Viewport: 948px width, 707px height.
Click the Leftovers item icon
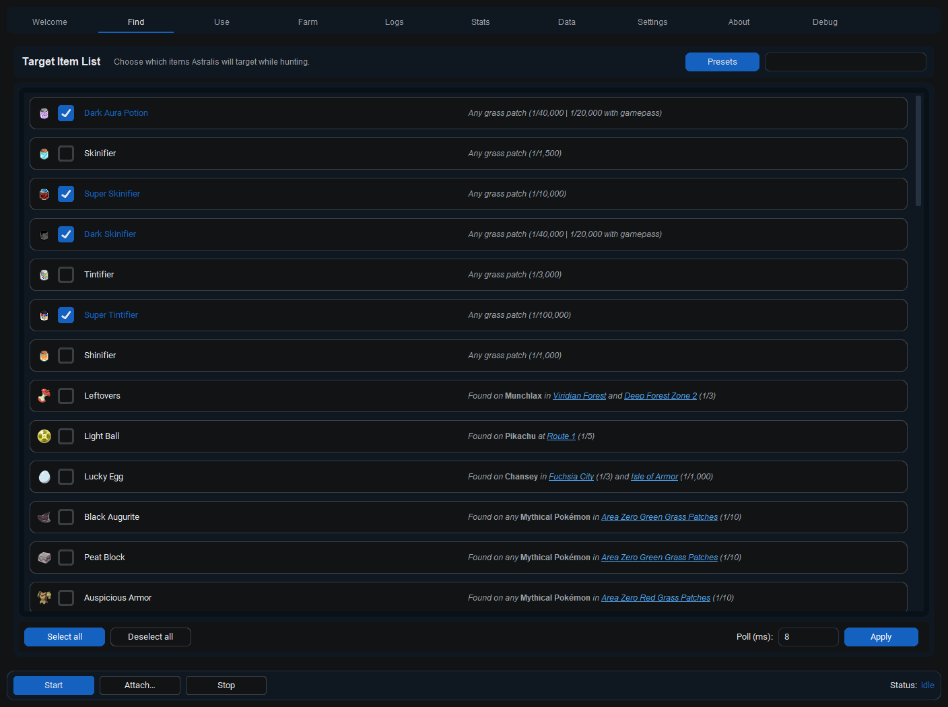pos(44,396)
